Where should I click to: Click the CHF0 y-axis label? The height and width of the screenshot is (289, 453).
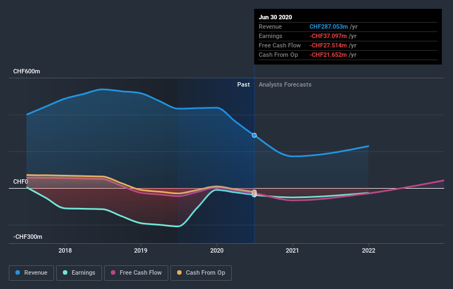[20, 181]
